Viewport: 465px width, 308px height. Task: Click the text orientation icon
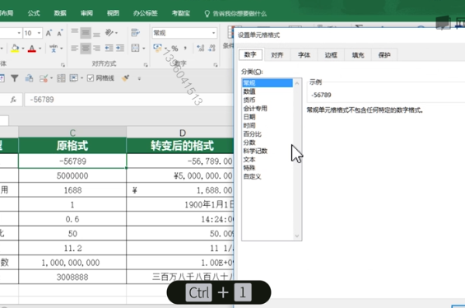tap(109, 33)
